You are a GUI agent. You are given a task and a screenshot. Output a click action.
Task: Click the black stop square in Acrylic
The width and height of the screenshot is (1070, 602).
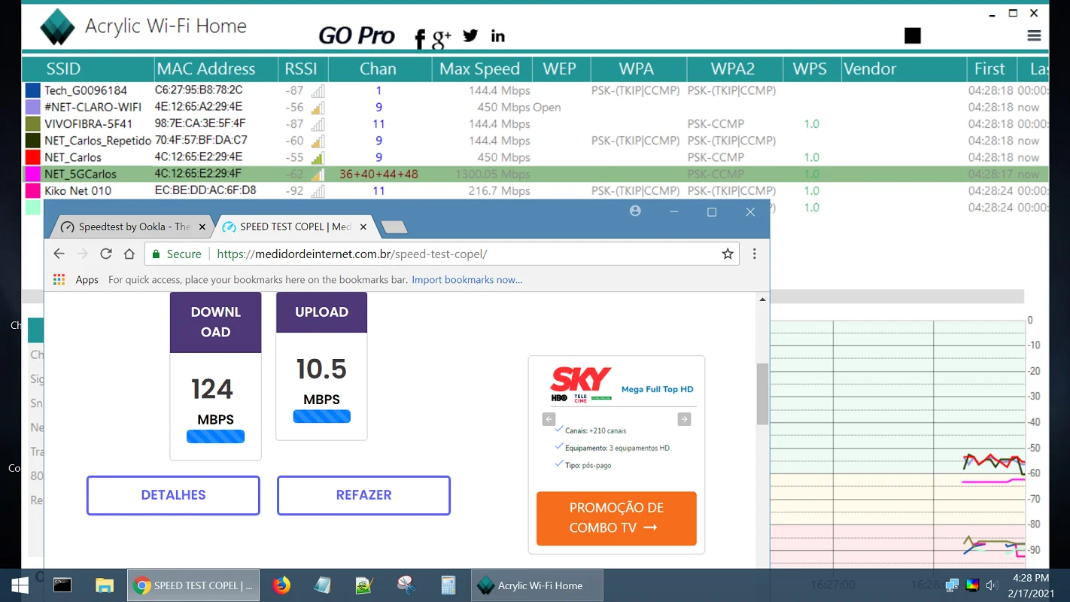pyautogui.click(x=913, y=35)
